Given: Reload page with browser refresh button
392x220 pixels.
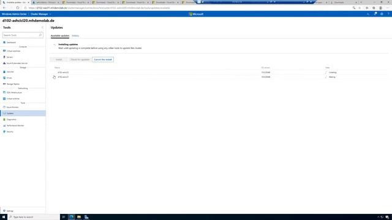Looking at the screenshot, I should pyautogui.click(x=18, y=8).
